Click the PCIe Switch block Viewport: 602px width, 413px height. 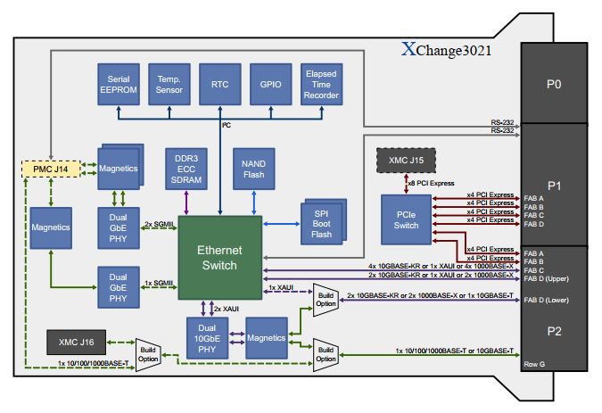click(x=406, y=220)
